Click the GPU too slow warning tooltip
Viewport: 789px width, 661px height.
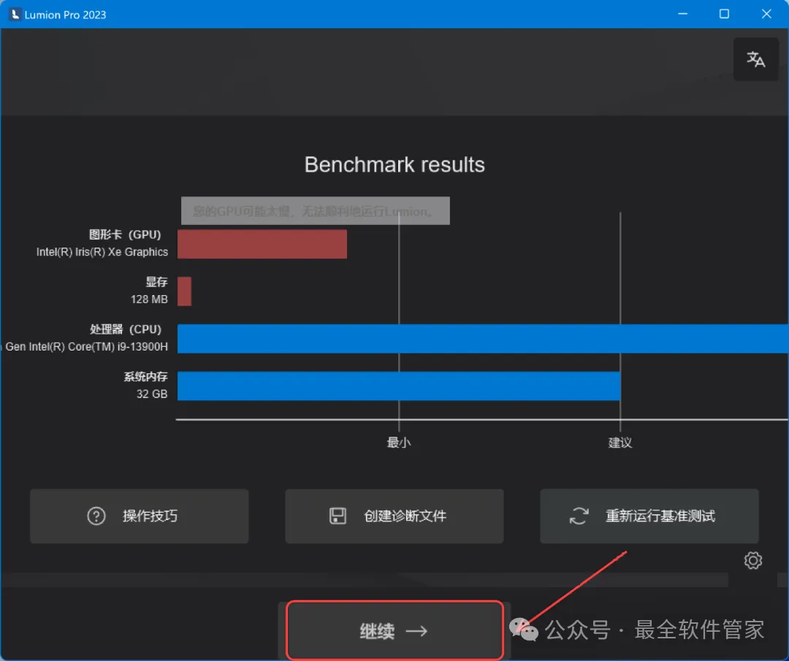tap(316, 211)
